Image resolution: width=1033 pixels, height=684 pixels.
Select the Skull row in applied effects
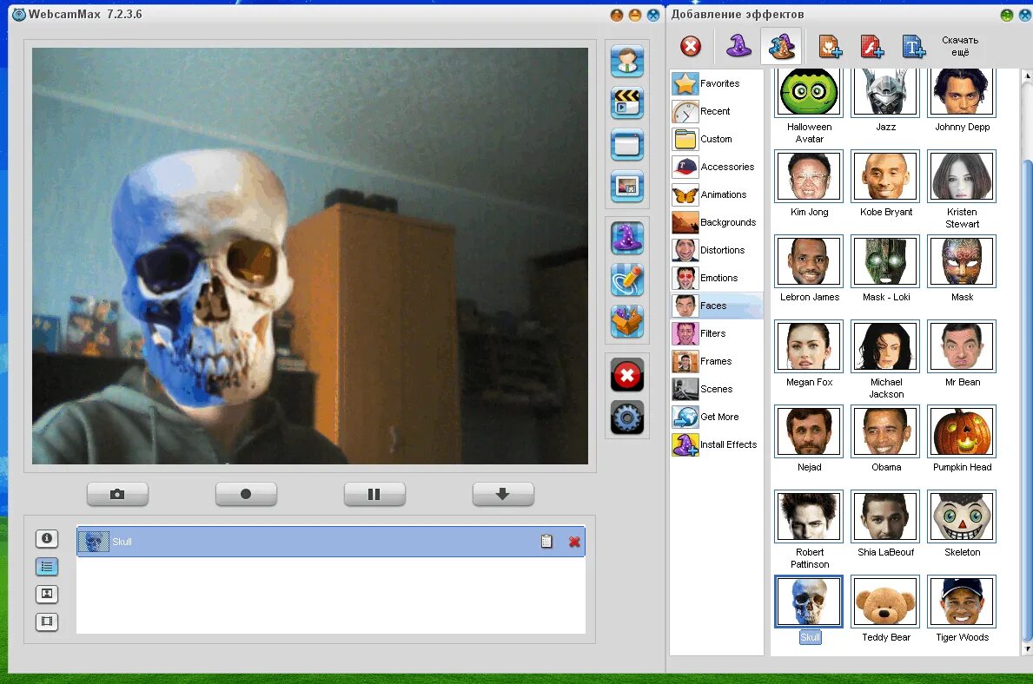(x=331, y=541)
